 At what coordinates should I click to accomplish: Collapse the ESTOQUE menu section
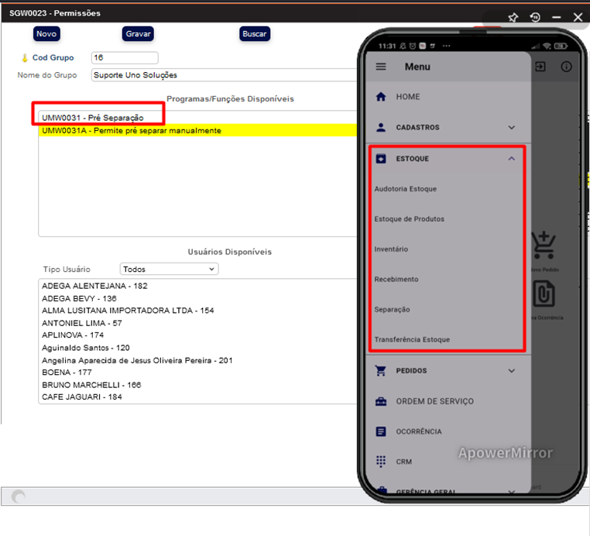511,158
